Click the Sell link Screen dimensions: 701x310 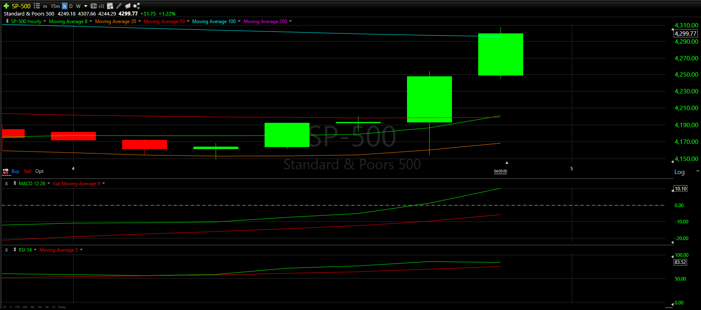[27, 171]
